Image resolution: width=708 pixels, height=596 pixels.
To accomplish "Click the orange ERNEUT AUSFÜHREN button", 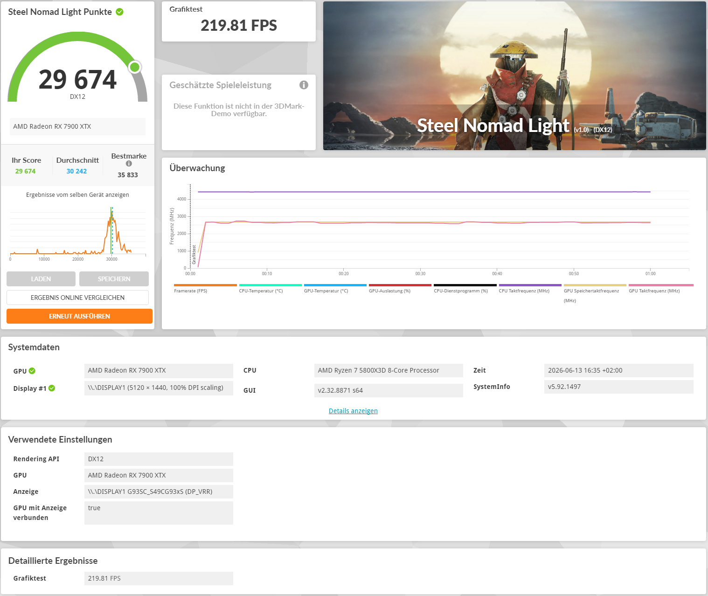I will [x=79, y=316].
